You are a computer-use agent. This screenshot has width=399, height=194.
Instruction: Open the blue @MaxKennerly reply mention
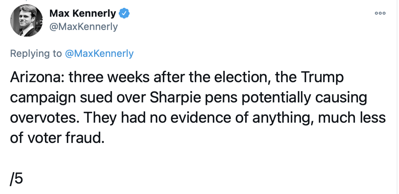coord(99,53)
